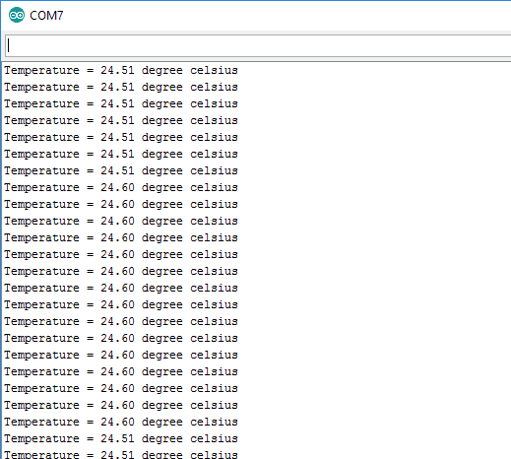Viewport: 511px width, 459px height.
Task: Select the topmost Temperature = 24.51 line
Action: (x=121, y=70)
